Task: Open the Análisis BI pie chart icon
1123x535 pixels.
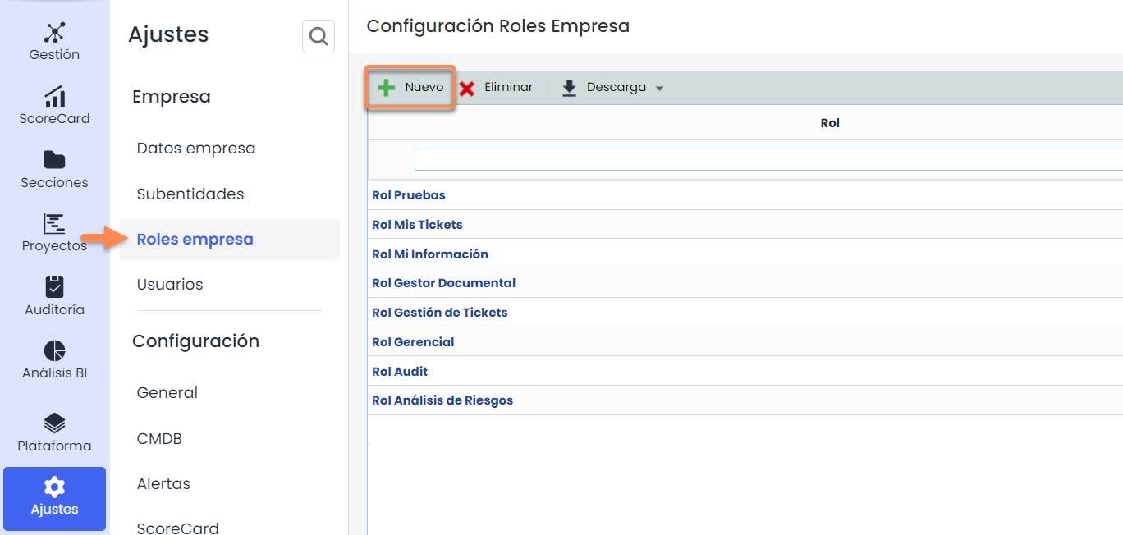Action: point(54,350)
